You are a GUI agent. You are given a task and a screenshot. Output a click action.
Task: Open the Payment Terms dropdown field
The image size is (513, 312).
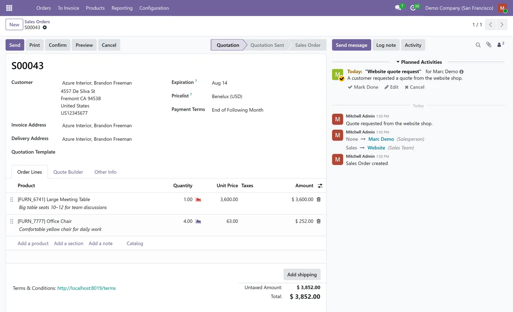(x=265, y=110)
